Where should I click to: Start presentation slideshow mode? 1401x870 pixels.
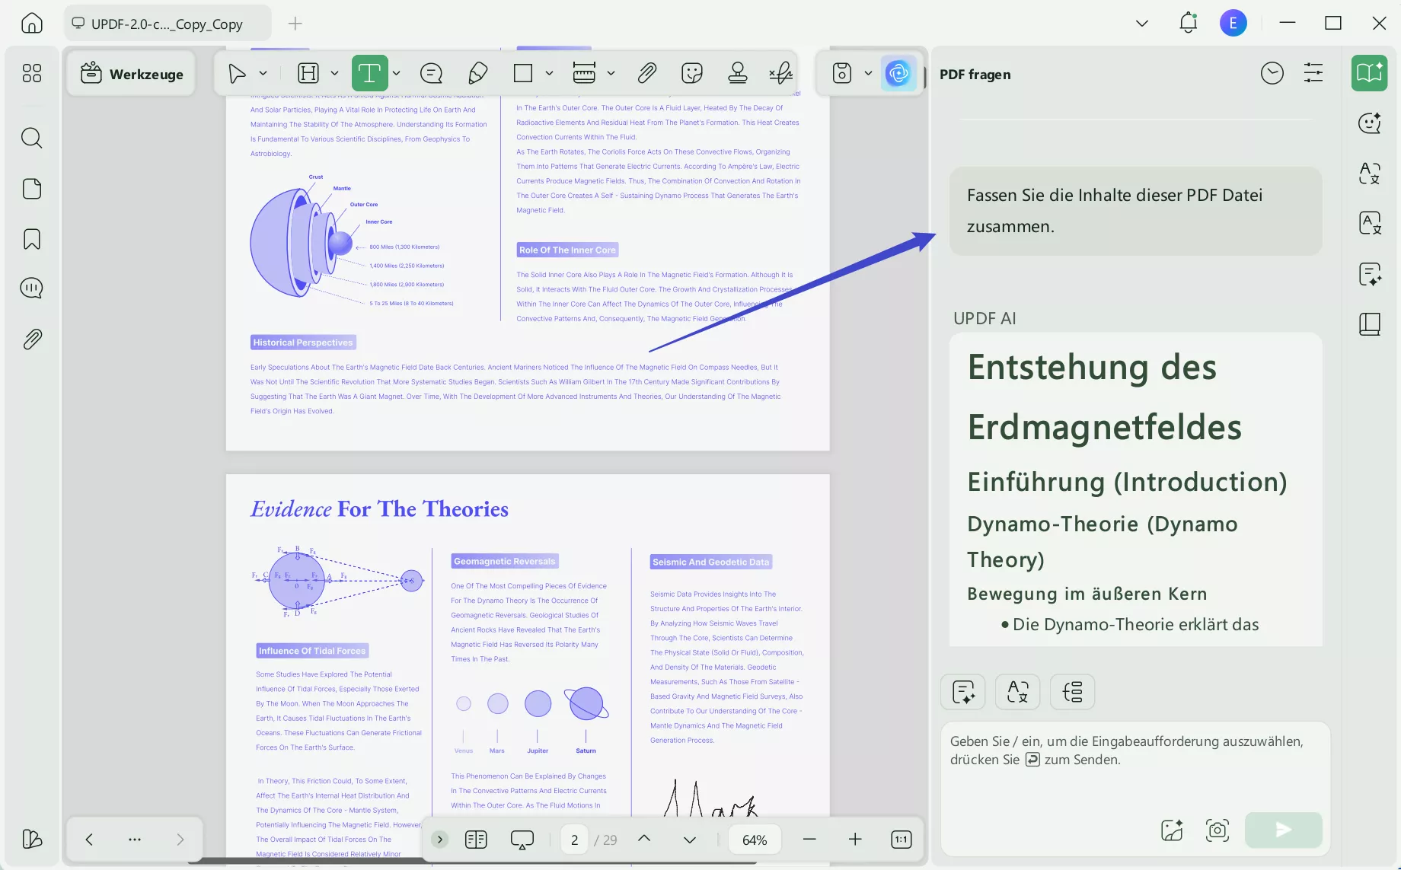(x=522, y=840)
